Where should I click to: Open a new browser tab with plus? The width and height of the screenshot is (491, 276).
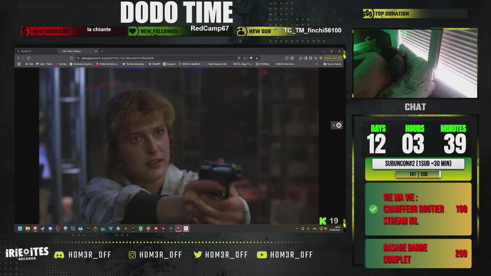[x=102, y=51]
